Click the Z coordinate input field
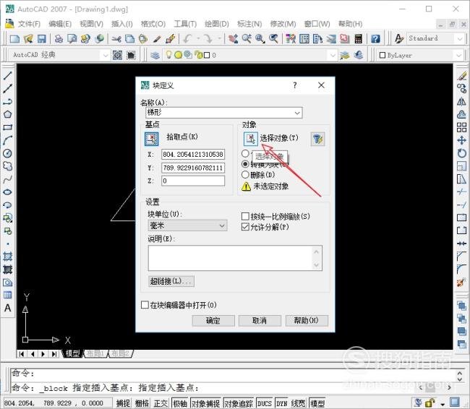The height and width of the screenshot is (409, 470). [x=193, y=181]
